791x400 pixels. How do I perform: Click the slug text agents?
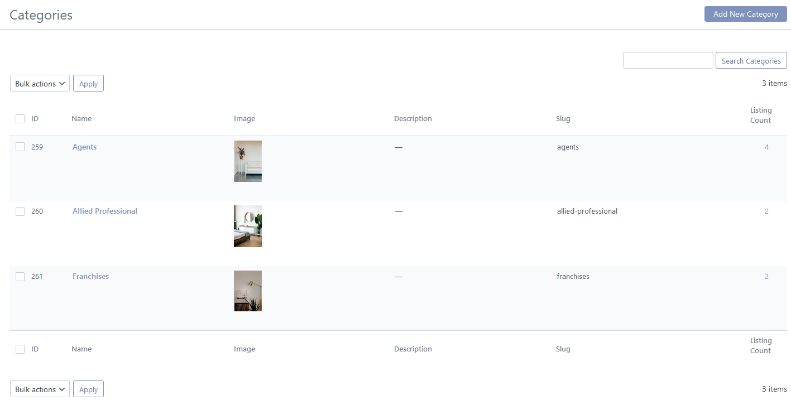click(568, 147)
